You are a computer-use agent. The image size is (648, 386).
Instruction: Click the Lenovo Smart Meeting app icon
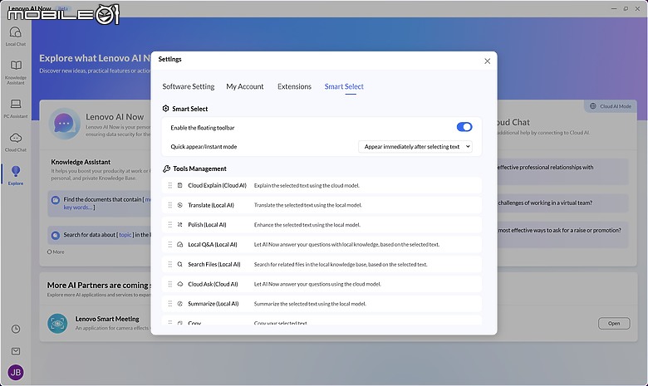pyautogui.click(x=57, y=324)
